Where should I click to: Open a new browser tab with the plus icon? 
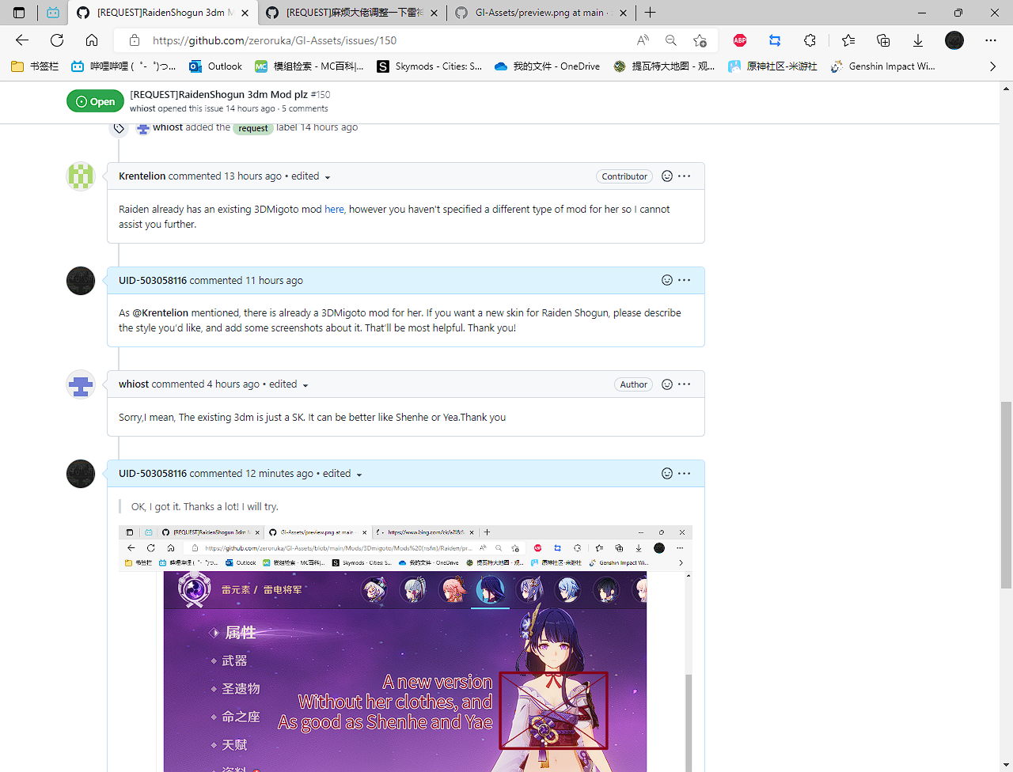tap(650, 13)
